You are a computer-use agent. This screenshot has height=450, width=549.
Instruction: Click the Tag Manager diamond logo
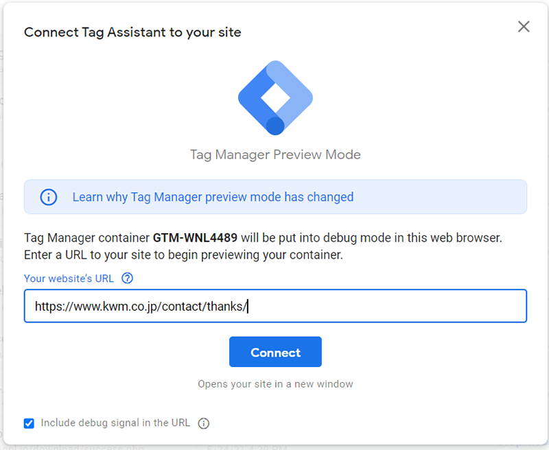(276, 97)
